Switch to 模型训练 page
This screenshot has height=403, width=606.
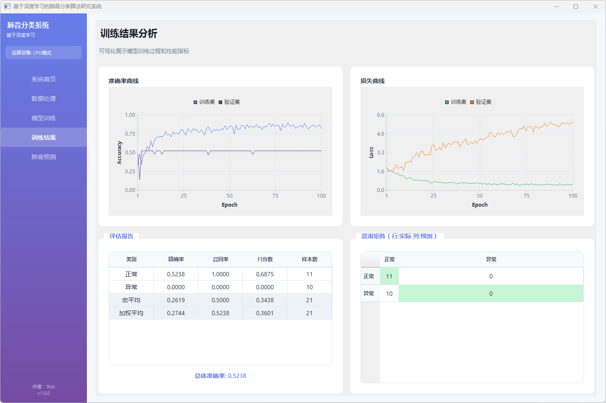44,118
